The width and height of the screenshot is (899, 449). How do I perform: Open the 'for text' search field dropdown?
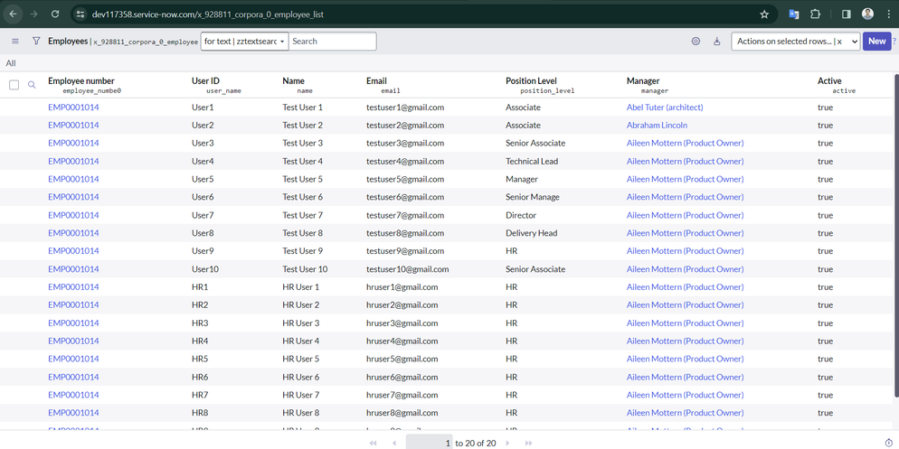245,42
